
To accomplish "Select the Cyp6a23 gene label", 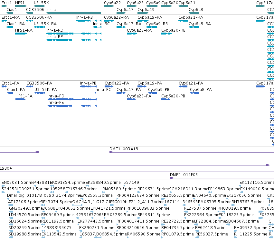I will 135,3.
